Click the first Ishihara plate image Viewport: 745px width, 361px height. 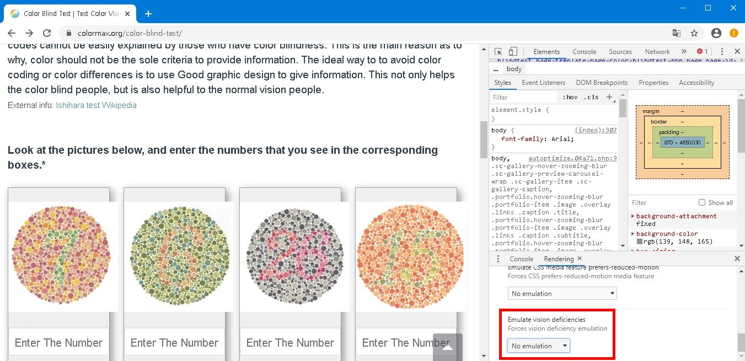pyautogui.click(x=62, y=256)
